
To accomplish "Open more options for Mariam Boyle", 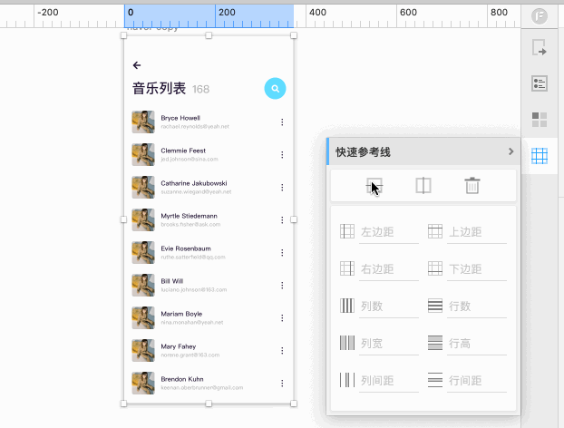I will click(282, 318).
